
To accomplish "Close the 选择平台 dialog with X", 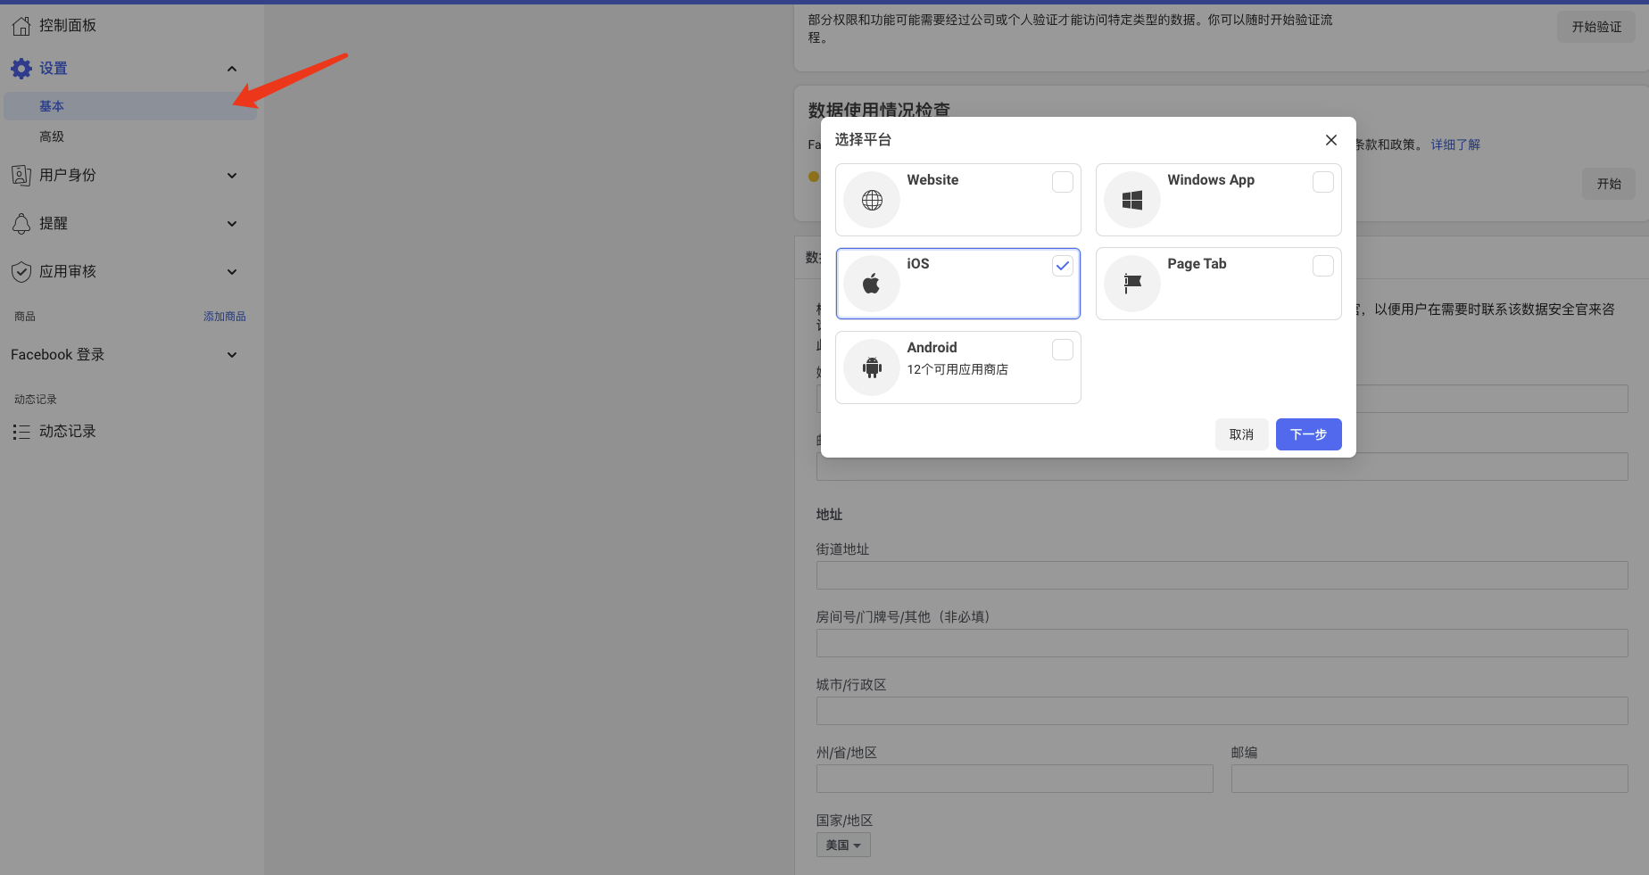I will pos(1330,140).
